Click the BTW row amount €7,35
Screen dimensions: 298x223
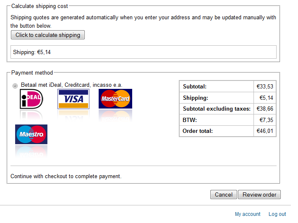[x=266, y=120]
